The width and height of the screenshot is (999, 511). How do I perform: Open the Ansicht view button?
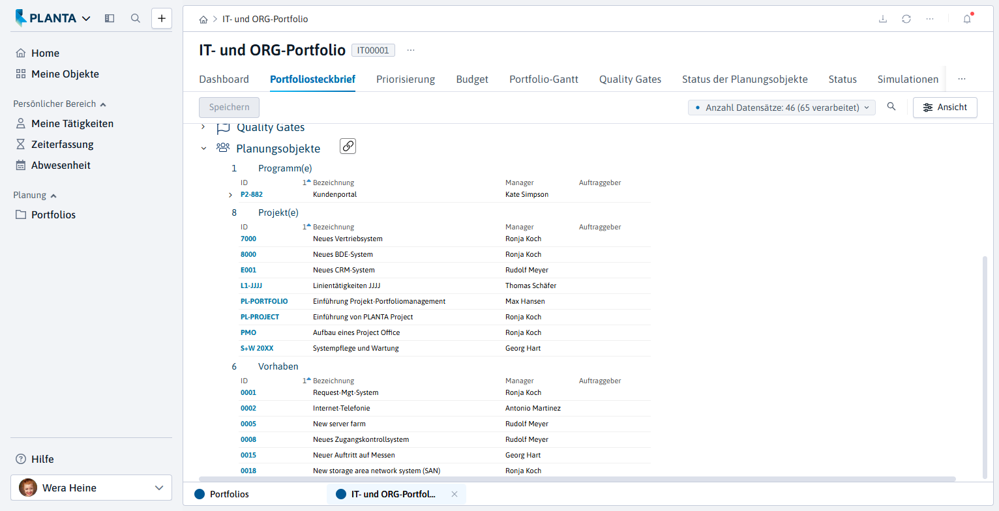click(945, 108)
